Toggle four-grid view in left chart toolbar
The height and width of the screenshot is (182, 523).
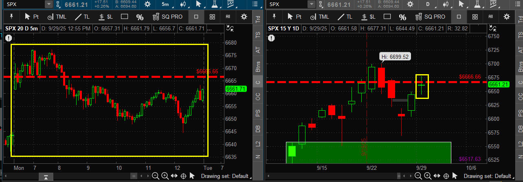[212, 17]
